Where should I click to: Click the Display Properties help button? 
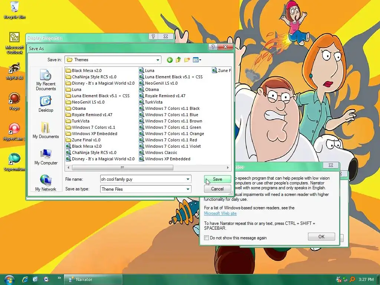point(153,36)
